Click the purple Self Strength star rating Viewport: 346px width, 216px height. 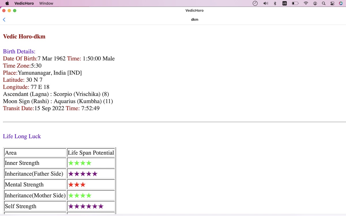coord(86,206)
